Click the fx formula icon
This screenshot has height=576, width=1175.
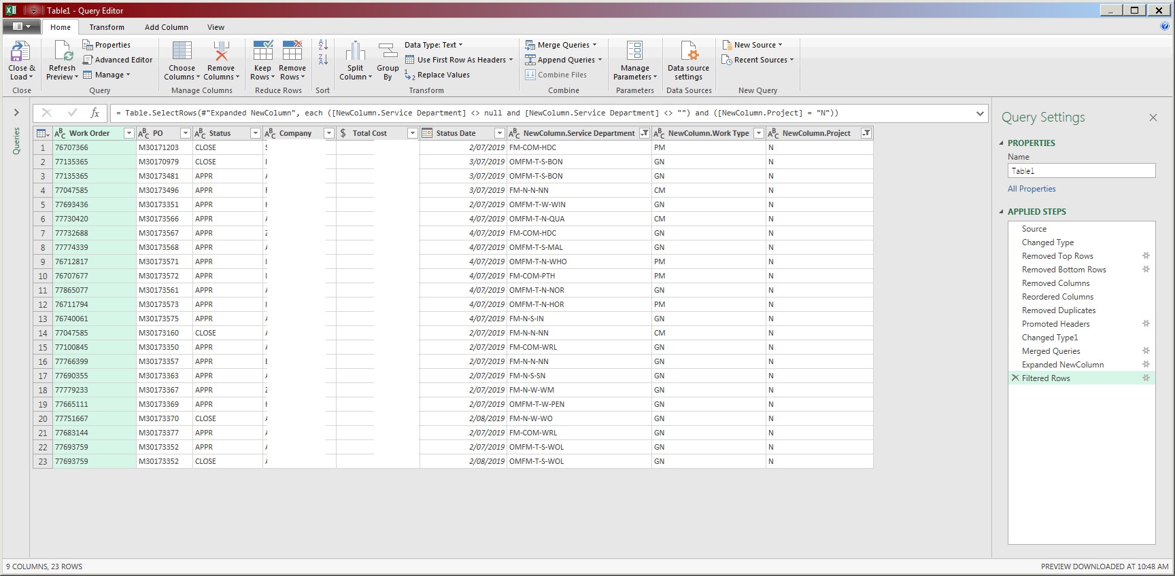pyautogui.click(x=95, y=113)
